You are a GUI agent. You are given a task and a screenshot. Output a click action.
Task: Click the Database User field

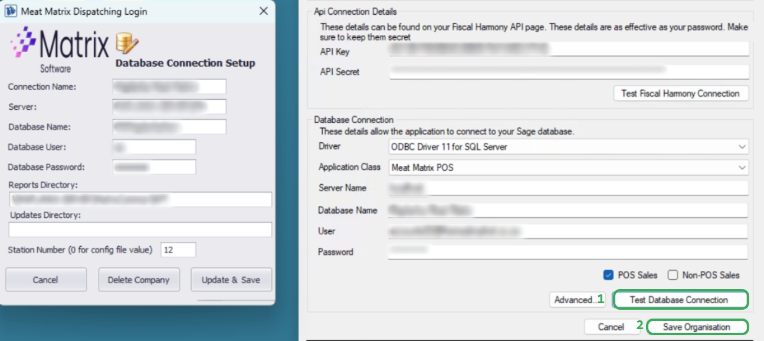click(x=154, y=147)
